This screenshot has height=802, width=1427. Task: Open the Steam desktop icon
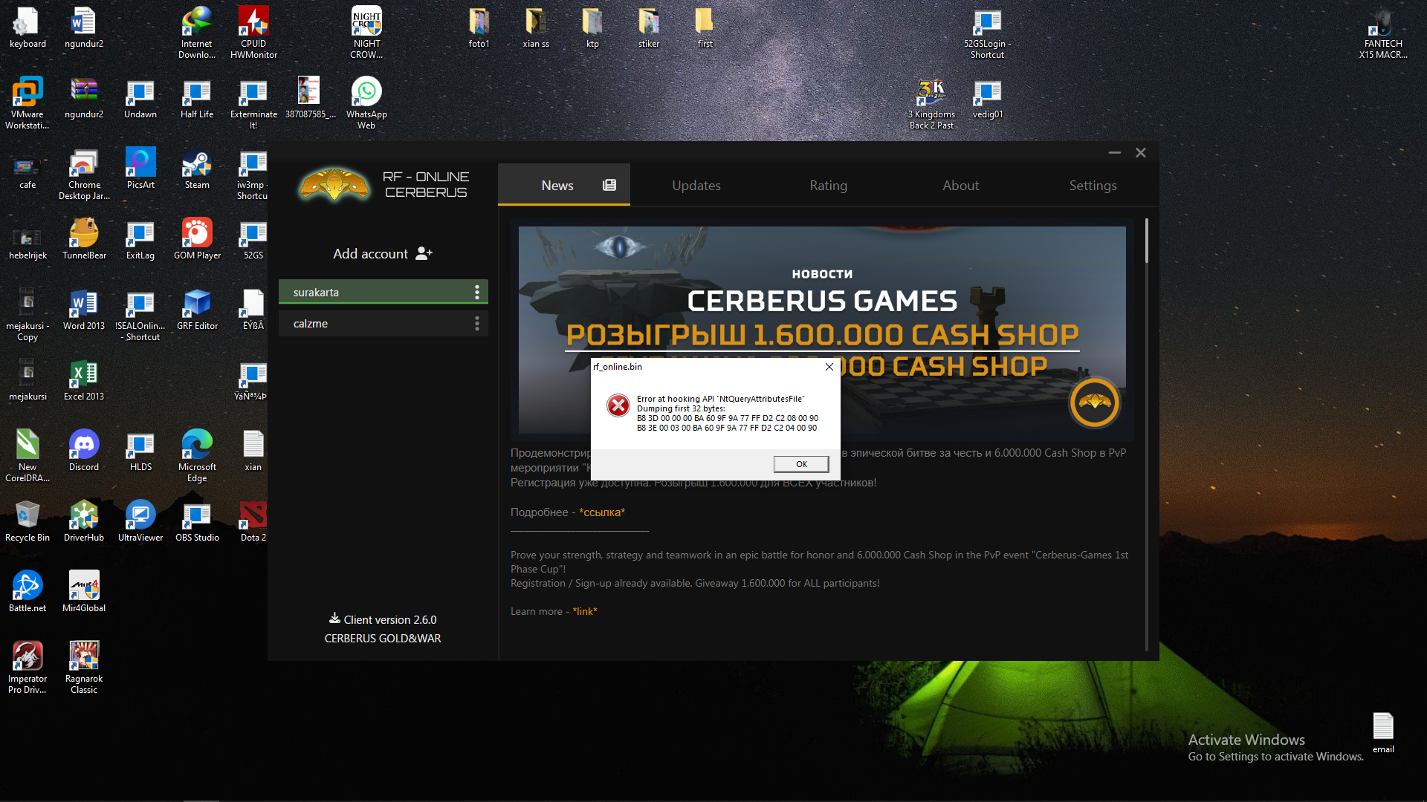197,169
